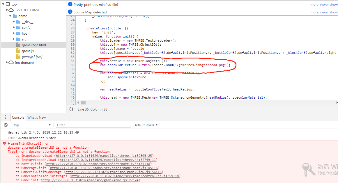Screen dimensions: 338x183
Task: Click the cloud icon next to 127.0.0.1:31029
Action: 11,10
